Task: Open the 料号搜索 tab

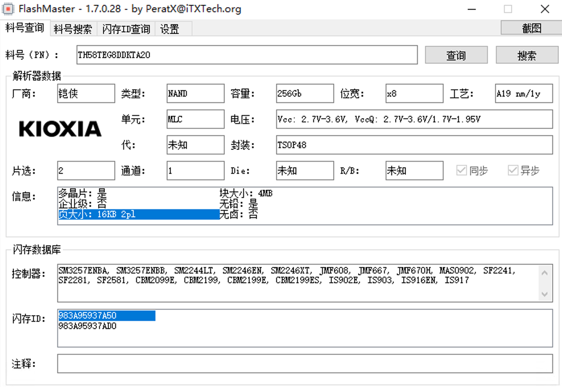Action: point(73,29)
